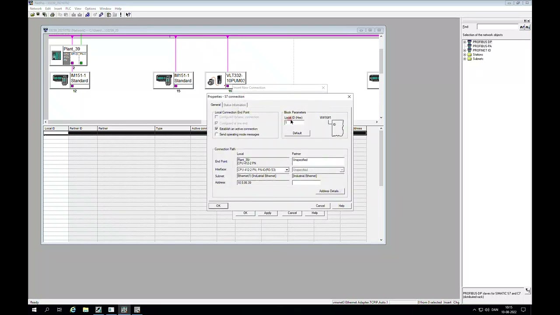Switch to the Status Information tab

pyautogui.click(x=235, y=105)
